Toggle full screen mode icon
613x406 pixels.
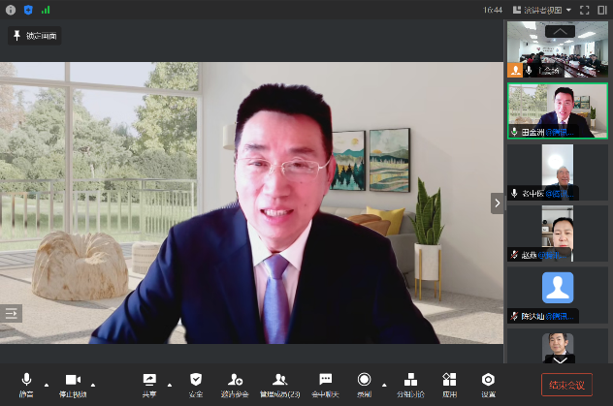(x=585, y=10)
